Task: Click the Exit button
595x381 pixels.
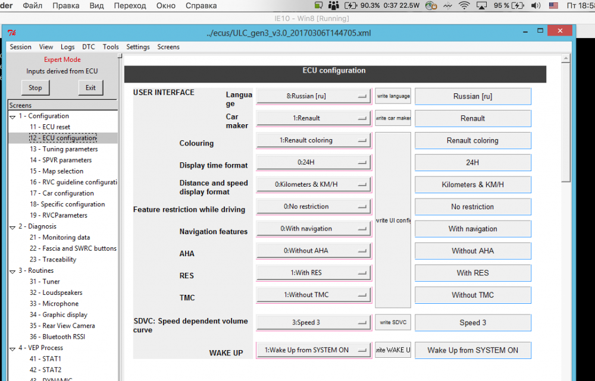Action: [90, 87]
